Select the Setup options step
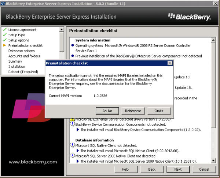Image resolution: width=220 pixels, height=178 pixels. coord(19,40)
